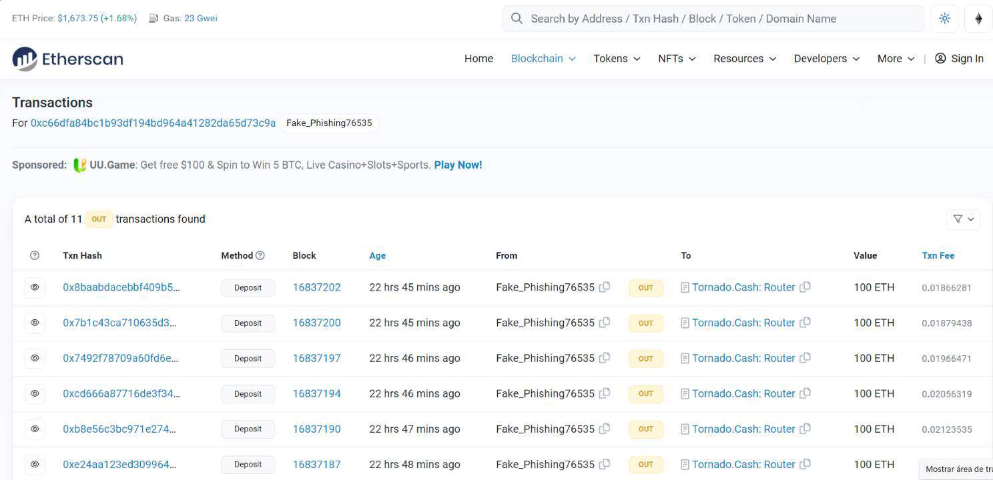Screen dimensions: 993x480
Task: Click the Play Now! sponsored link
Action: pyautogui.click(x=458, y=165)
